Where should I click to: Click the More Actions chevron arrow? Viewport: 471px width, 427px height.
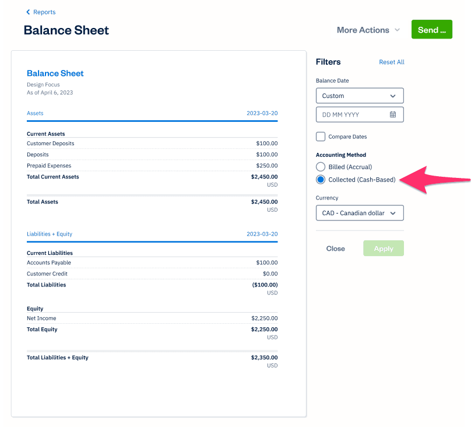click(x=398, y=30)
